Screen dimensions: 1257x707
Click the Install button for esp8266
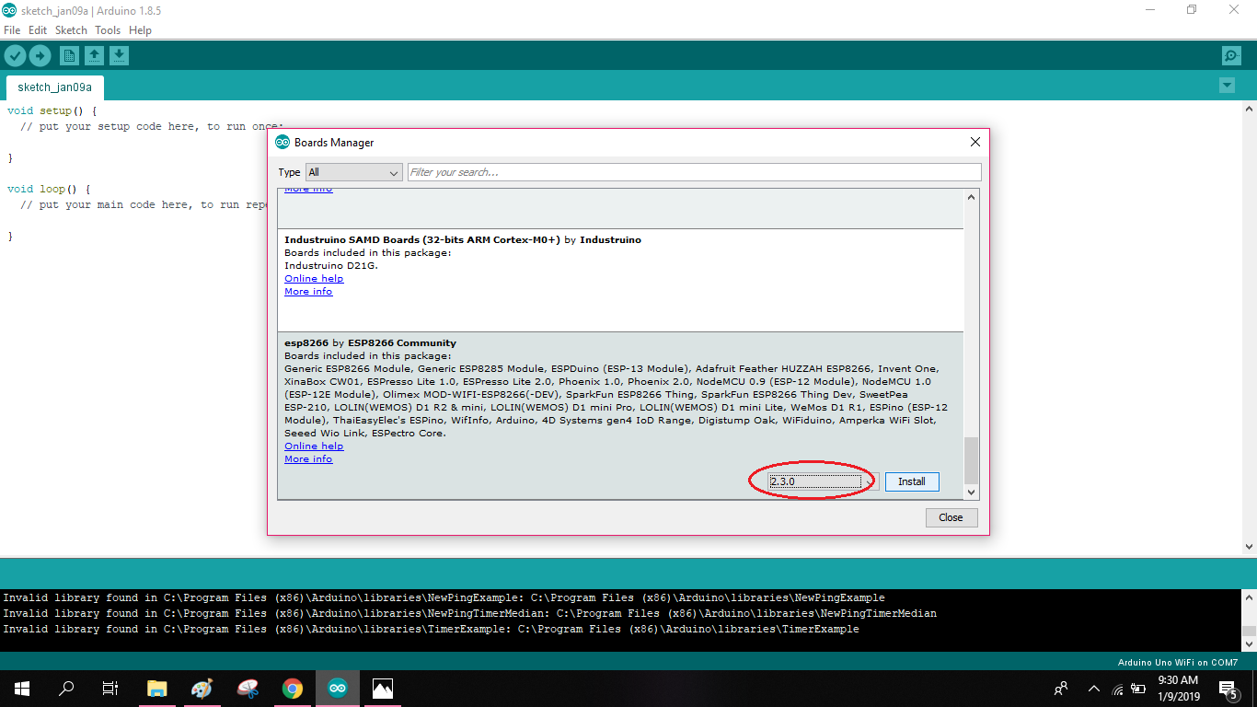point(912,481)
